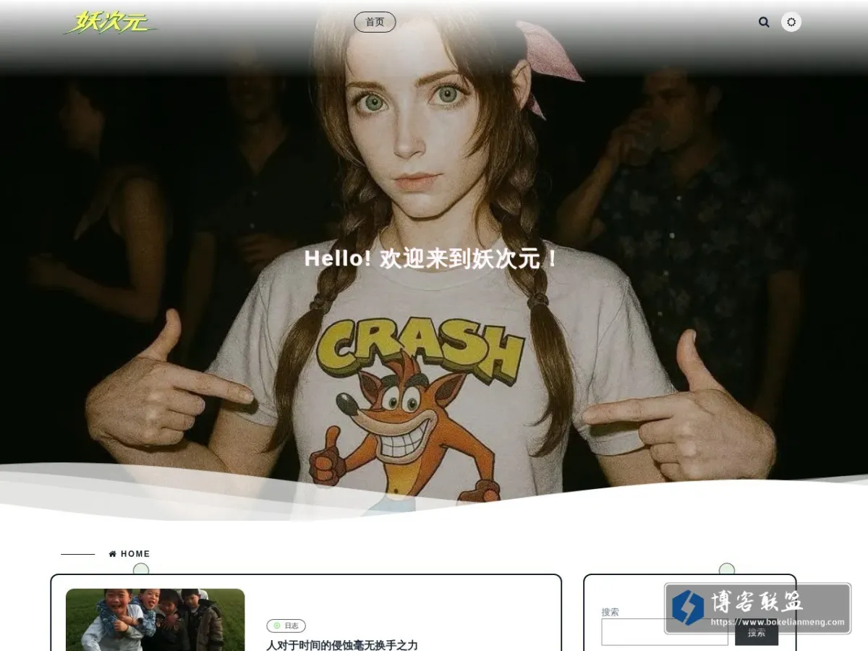Toggle dark mode with the sun icon
Image resolution: width=868 pixels, height=651 pixels.
pos(791,22)
